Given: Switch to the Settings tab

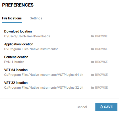Looking at the screenshot, I should click(36, 18).
